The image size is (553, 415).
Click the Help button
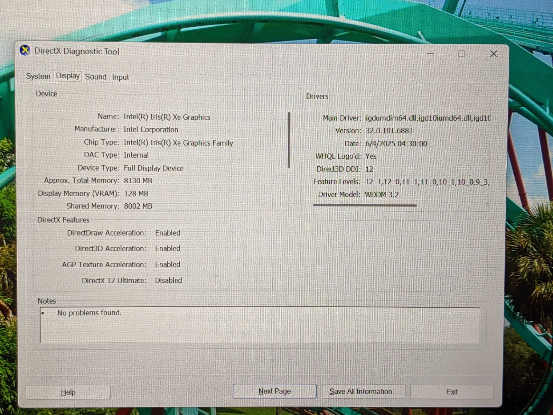click(x=68, y=392)
